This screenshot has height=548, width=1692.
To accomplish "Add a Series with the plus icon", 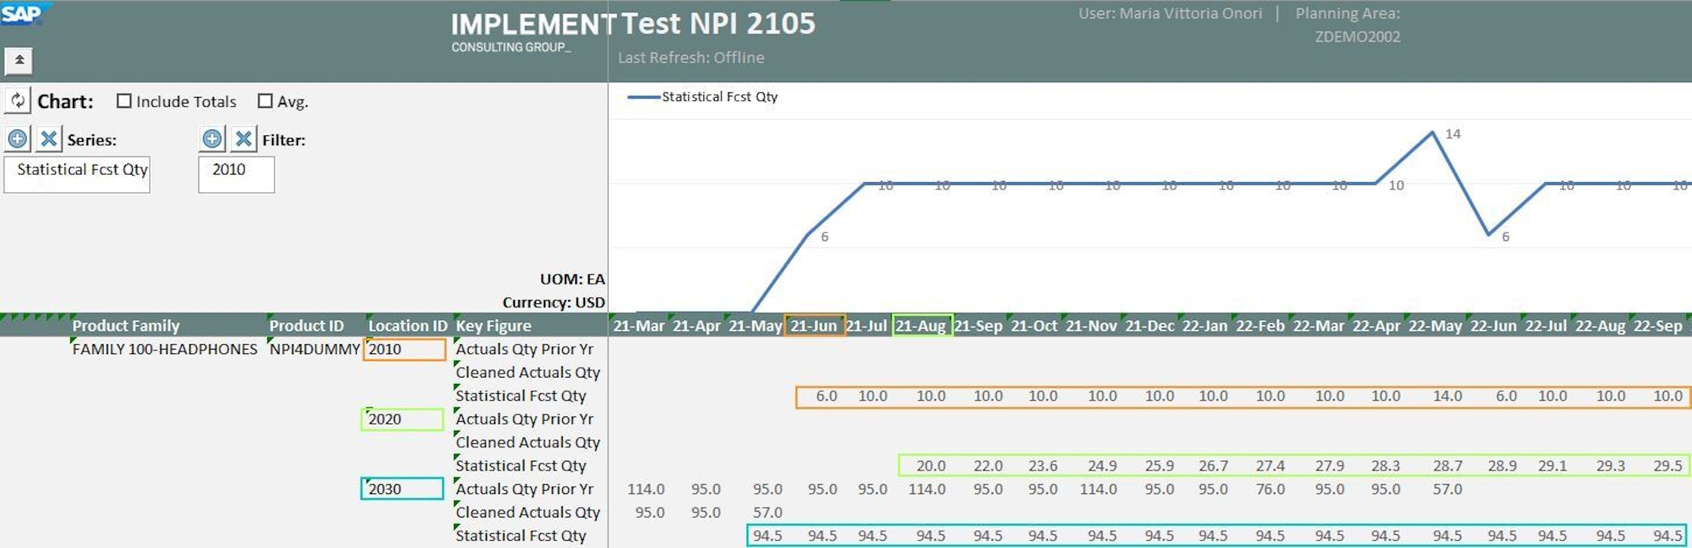I will click(18, 139).
